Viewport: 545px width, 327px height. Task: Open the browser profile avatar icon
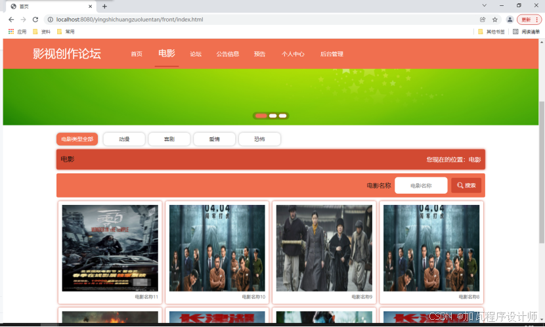pos(510,20)
